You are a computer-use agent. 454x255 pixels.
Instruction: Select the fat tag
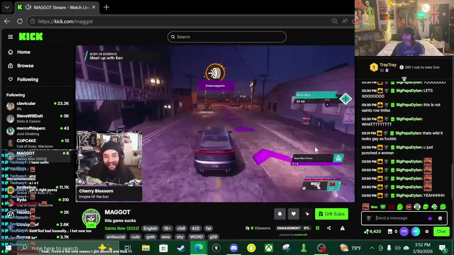209,228
